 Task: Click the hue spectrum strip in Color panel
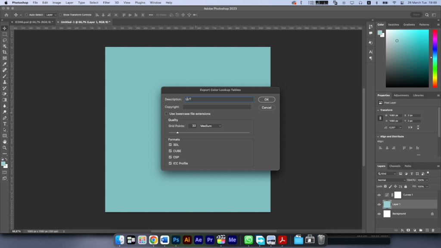tap(435, 59)
